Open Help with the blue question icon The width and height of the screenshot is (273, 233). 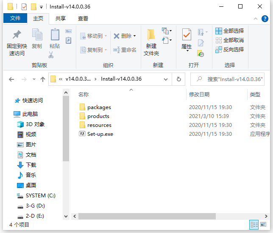(x=265, y=19)
